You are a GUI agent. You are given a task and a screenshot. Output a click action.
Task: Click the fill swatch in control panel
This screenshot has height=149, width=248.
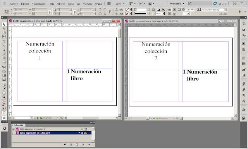(x=127, y=10)
